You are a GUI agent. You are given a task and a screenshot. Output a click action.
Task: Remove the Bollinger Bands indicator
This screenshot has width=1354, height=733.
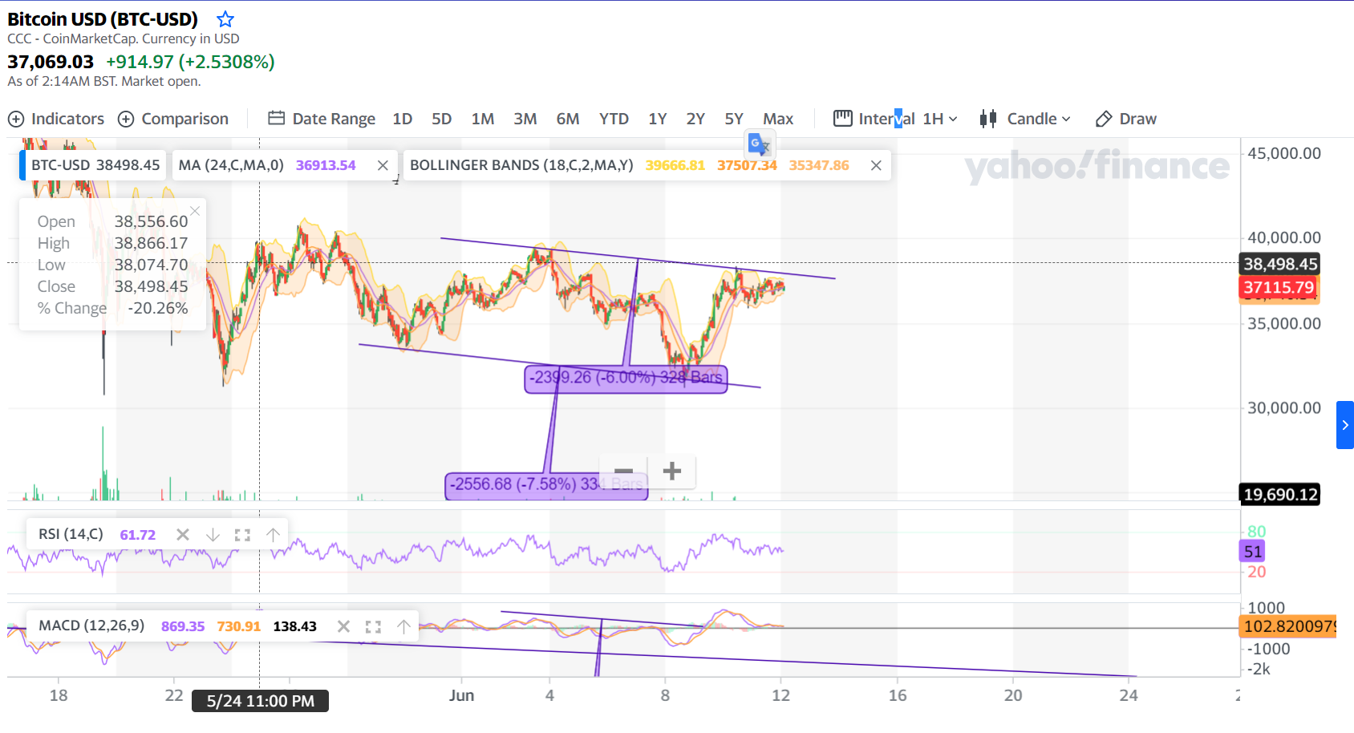876,165
